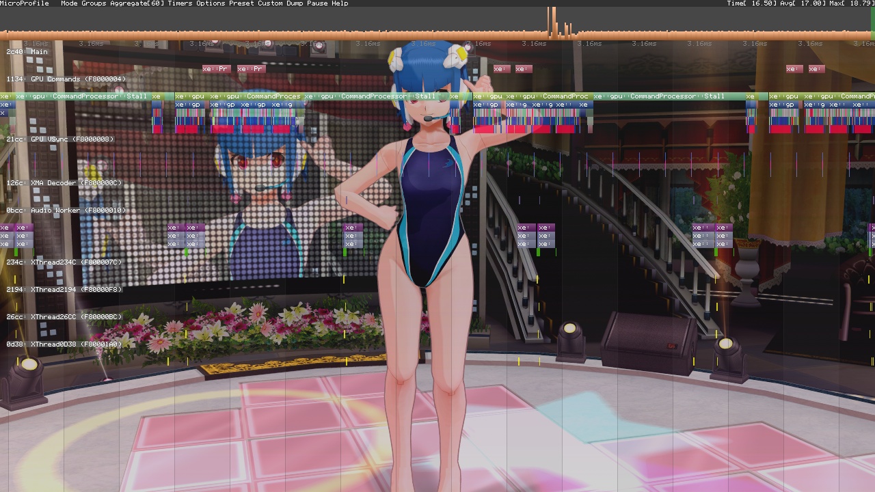The image size is (875, 492).
Task: Click Dump in the profiler menu bar
Action: 295,3
